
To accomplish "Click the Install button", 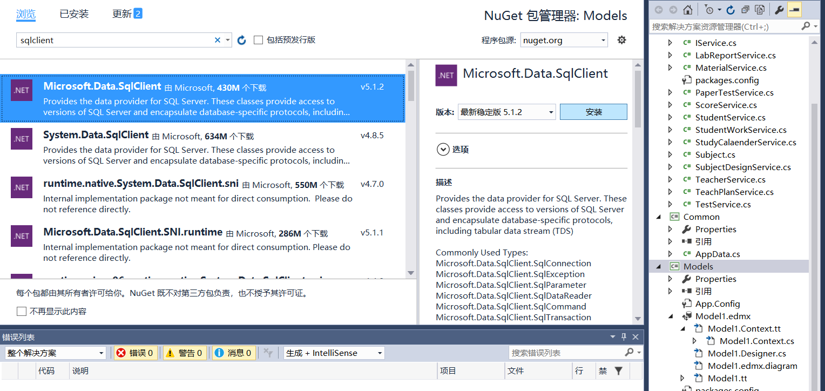I will [x=593, y=112].
